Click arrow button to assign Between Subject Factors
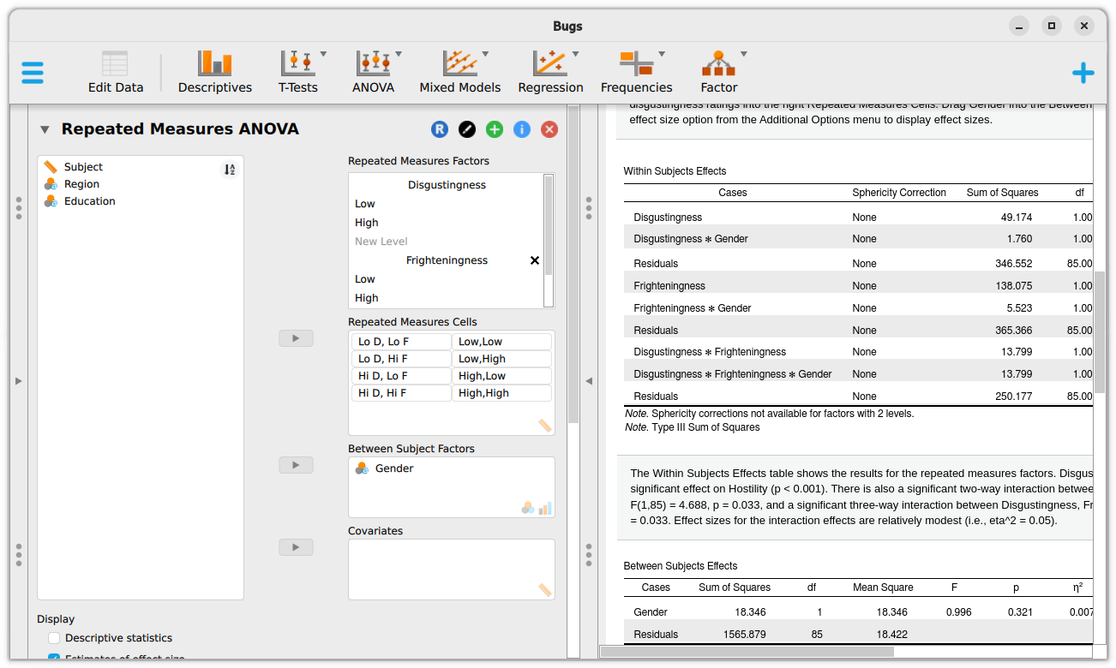This screenshot has width=1116, height=668. tap(296, 465)
